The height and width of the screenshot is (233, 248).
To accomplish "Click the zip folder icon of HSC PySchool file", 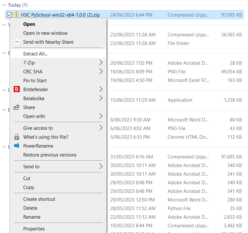I will click(17, 15).
